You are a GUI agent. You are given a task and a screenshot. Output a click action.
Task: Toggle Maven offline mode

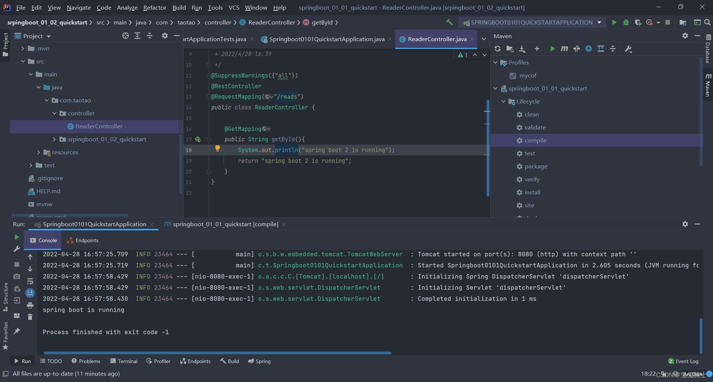click(577, 49)
